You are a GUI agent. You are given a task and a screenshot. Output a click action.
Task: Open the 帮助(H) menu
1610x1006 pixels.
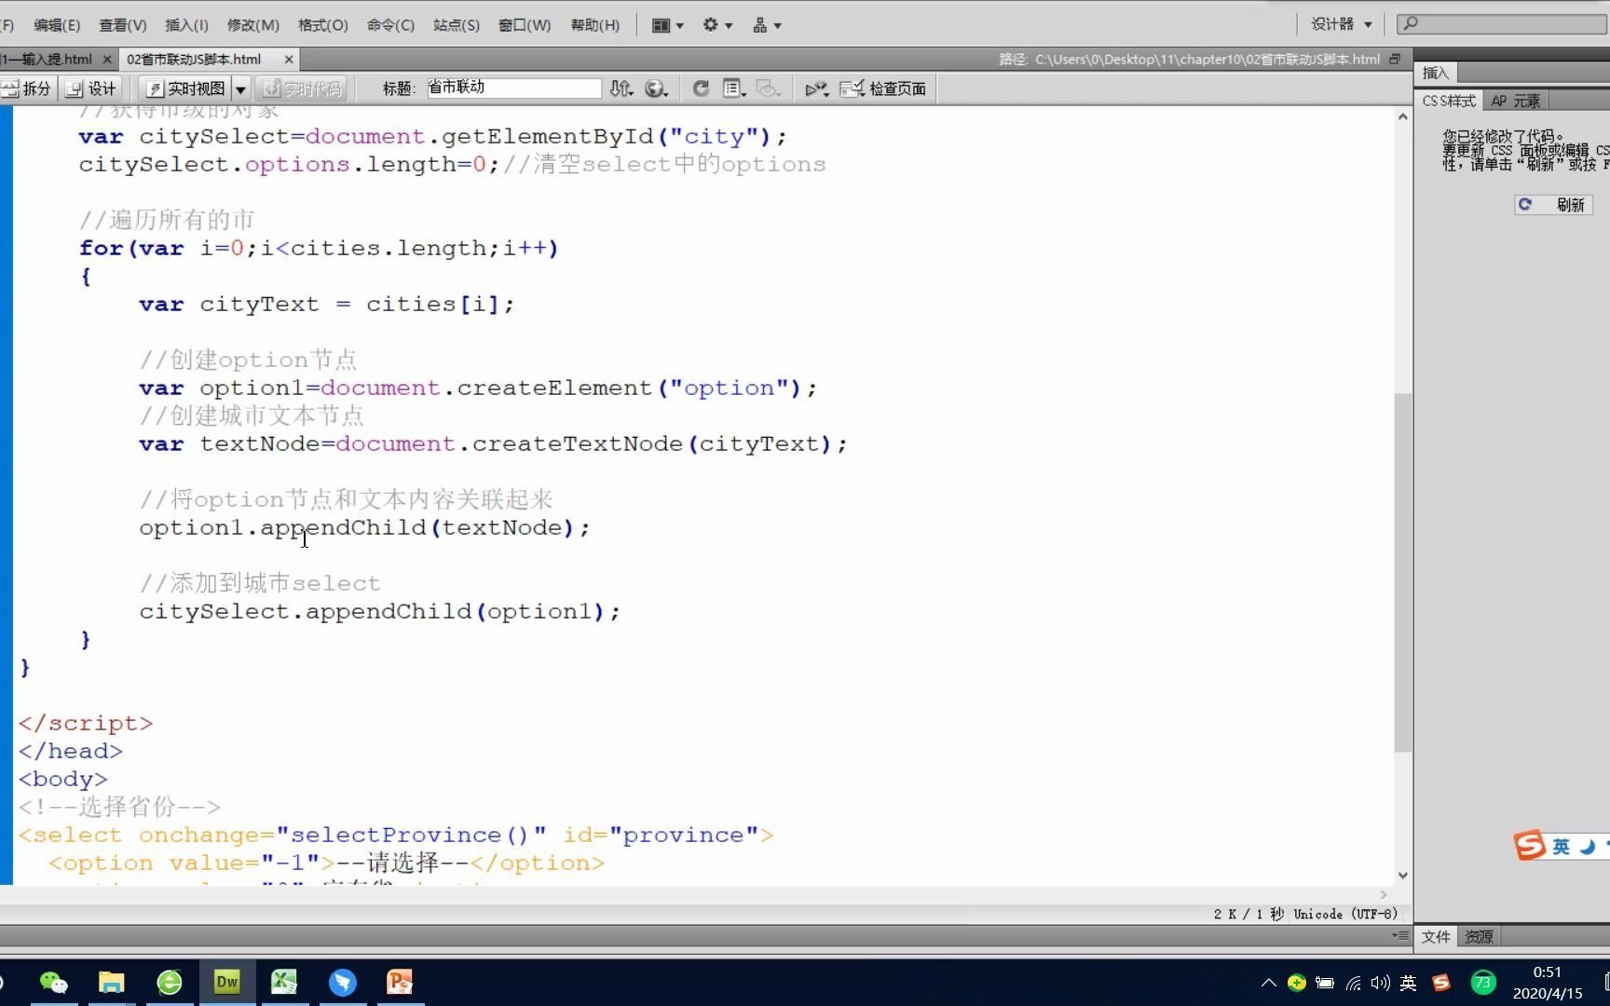pyautogui.click(x=594, y=25)
